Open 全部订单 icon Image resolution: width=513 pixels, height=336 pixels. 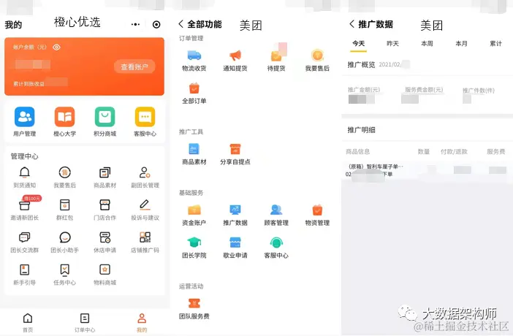pyautogui.click(x=194, y=88)
